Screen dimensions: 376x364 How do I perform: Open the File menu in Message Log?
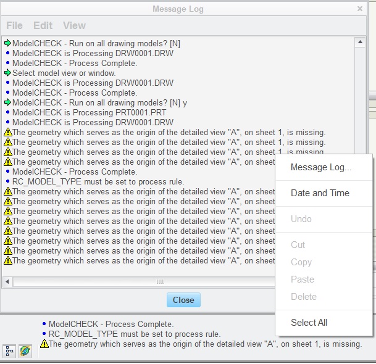point(14,25)
